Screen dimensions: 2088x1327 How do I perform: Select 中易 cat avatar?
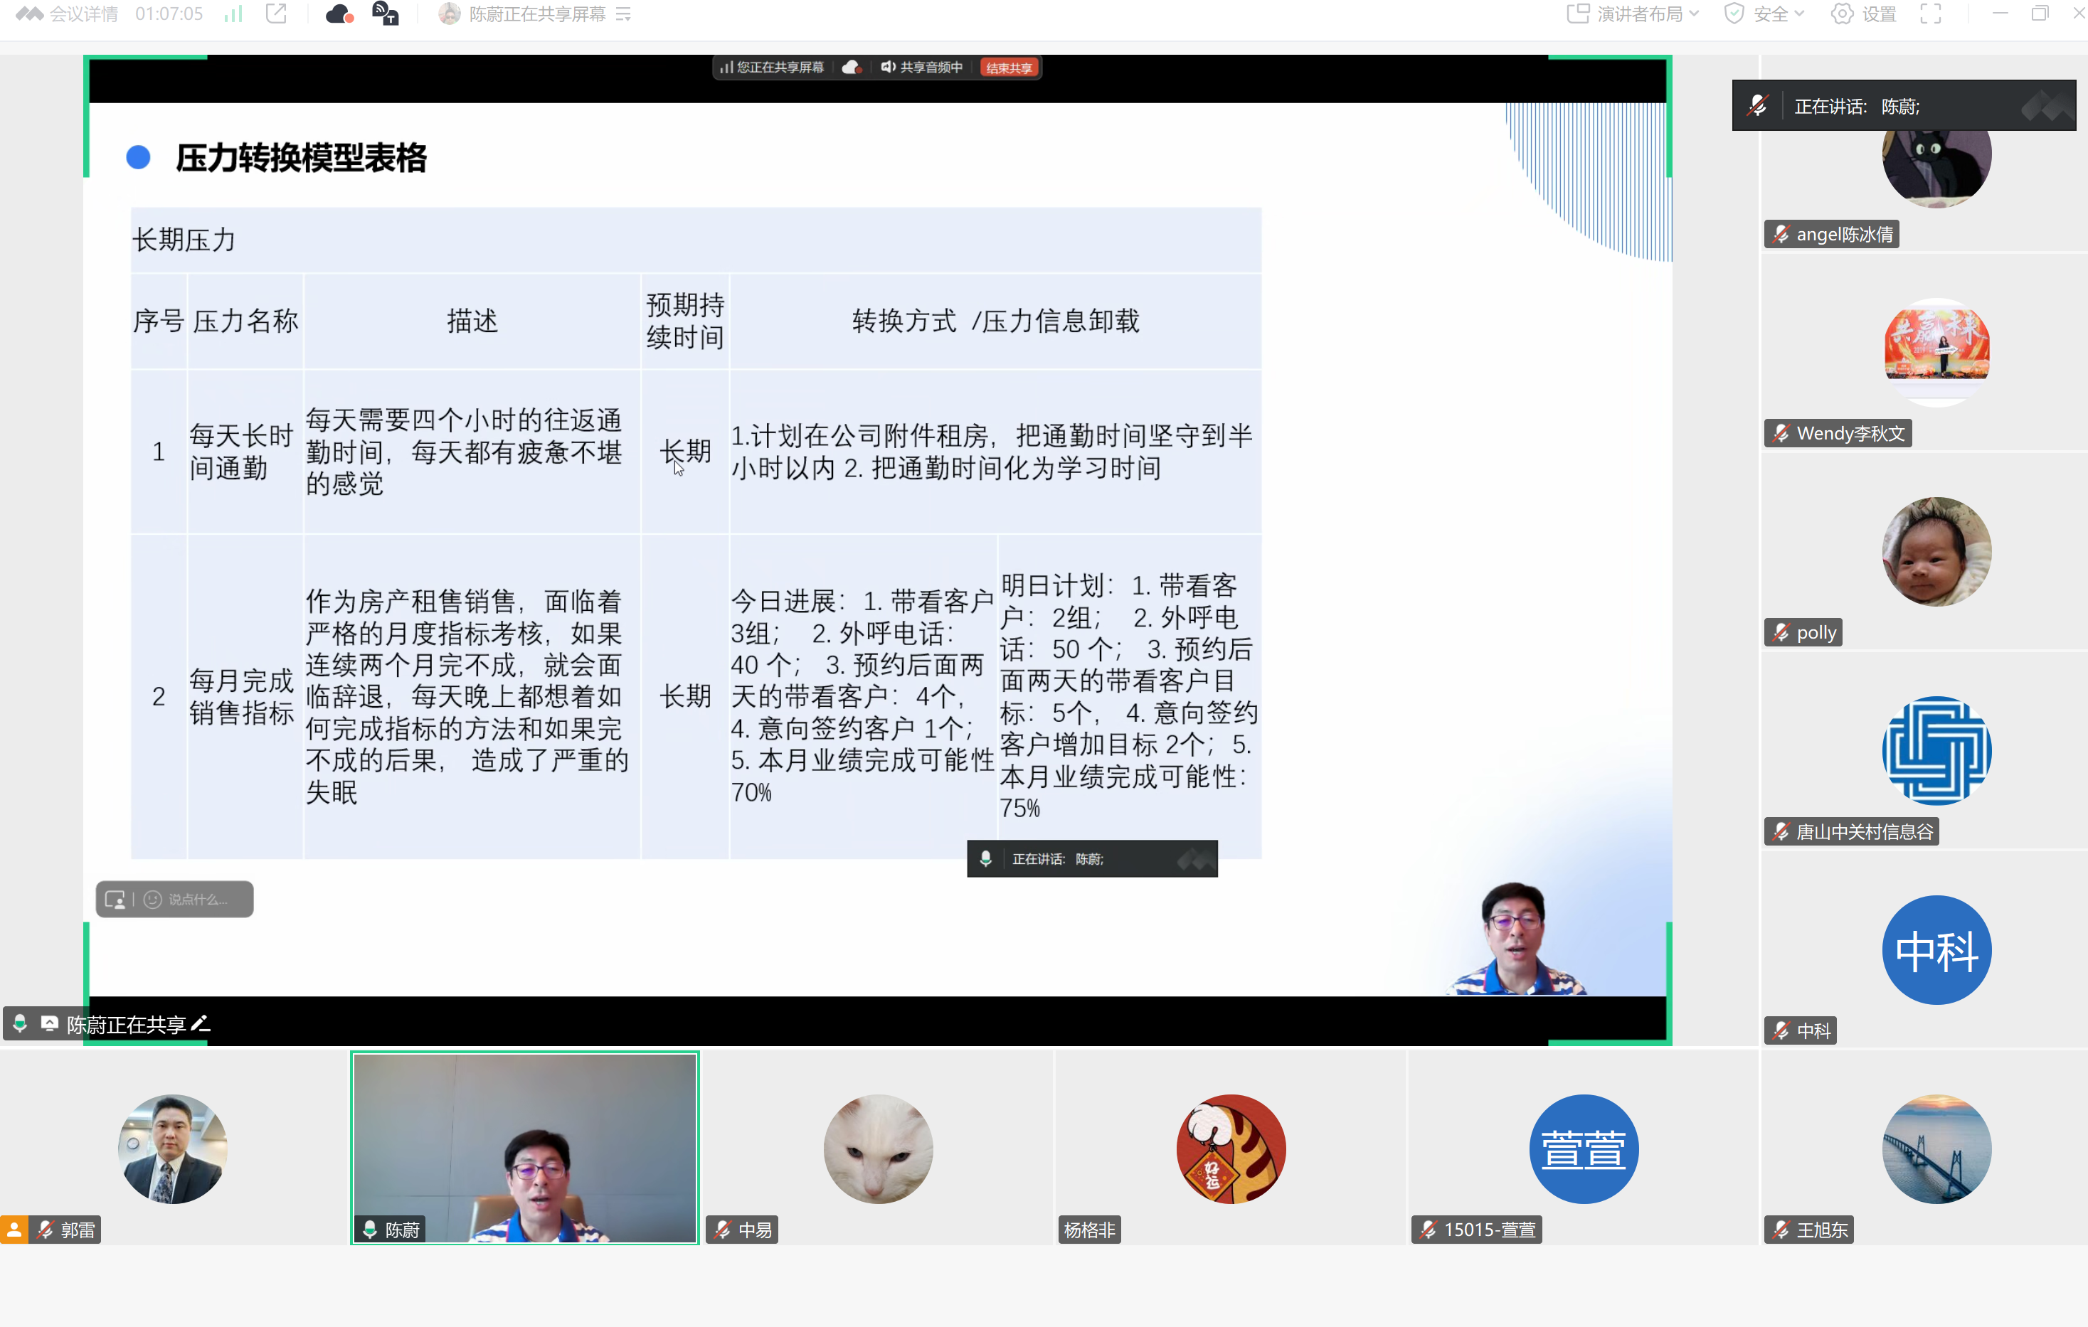pyautogui.click(x=879, y=1149)
